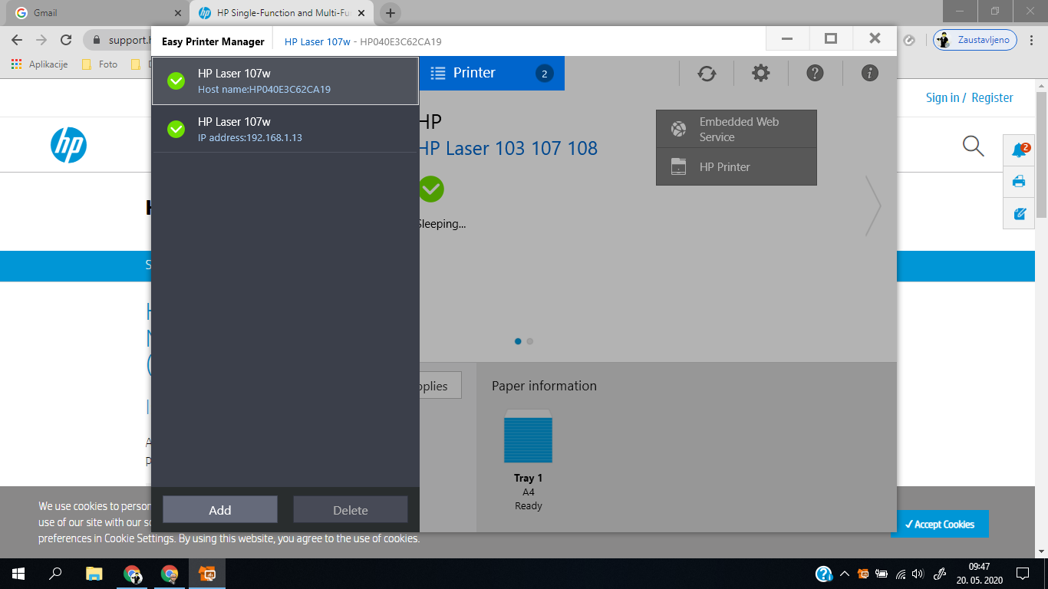Viewport: 1048px width, 589px height.
Task: Open the HP Printer shortcut panel
Action: (x=736, y=166)
